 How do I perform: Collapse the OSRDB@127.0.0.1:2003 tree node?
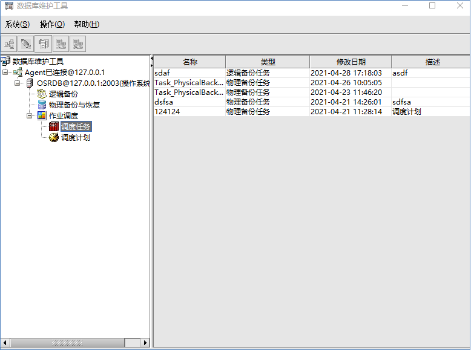click(18, 83)
